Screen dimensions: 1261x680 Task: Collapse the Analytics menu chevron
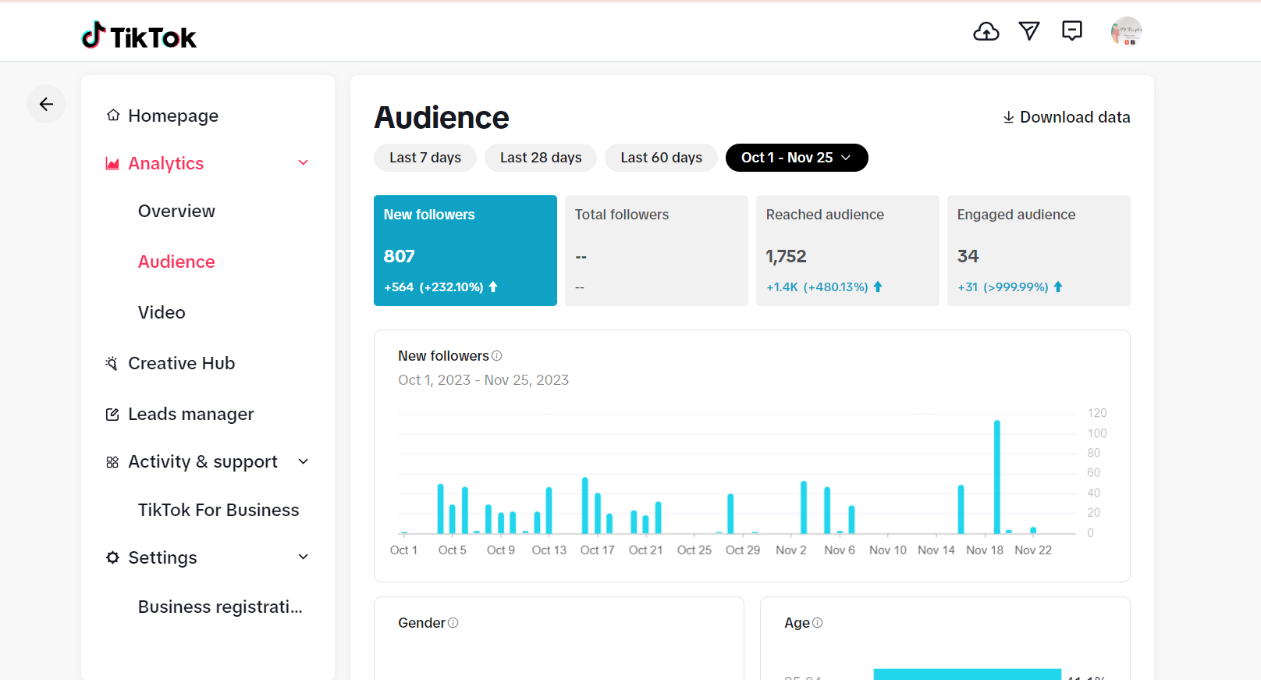(x=304, y=162)
